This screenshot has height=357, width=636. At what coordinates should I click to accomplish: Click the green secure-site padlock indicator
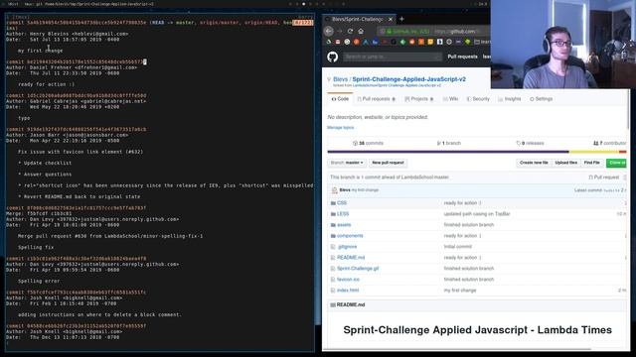point(389,31)
